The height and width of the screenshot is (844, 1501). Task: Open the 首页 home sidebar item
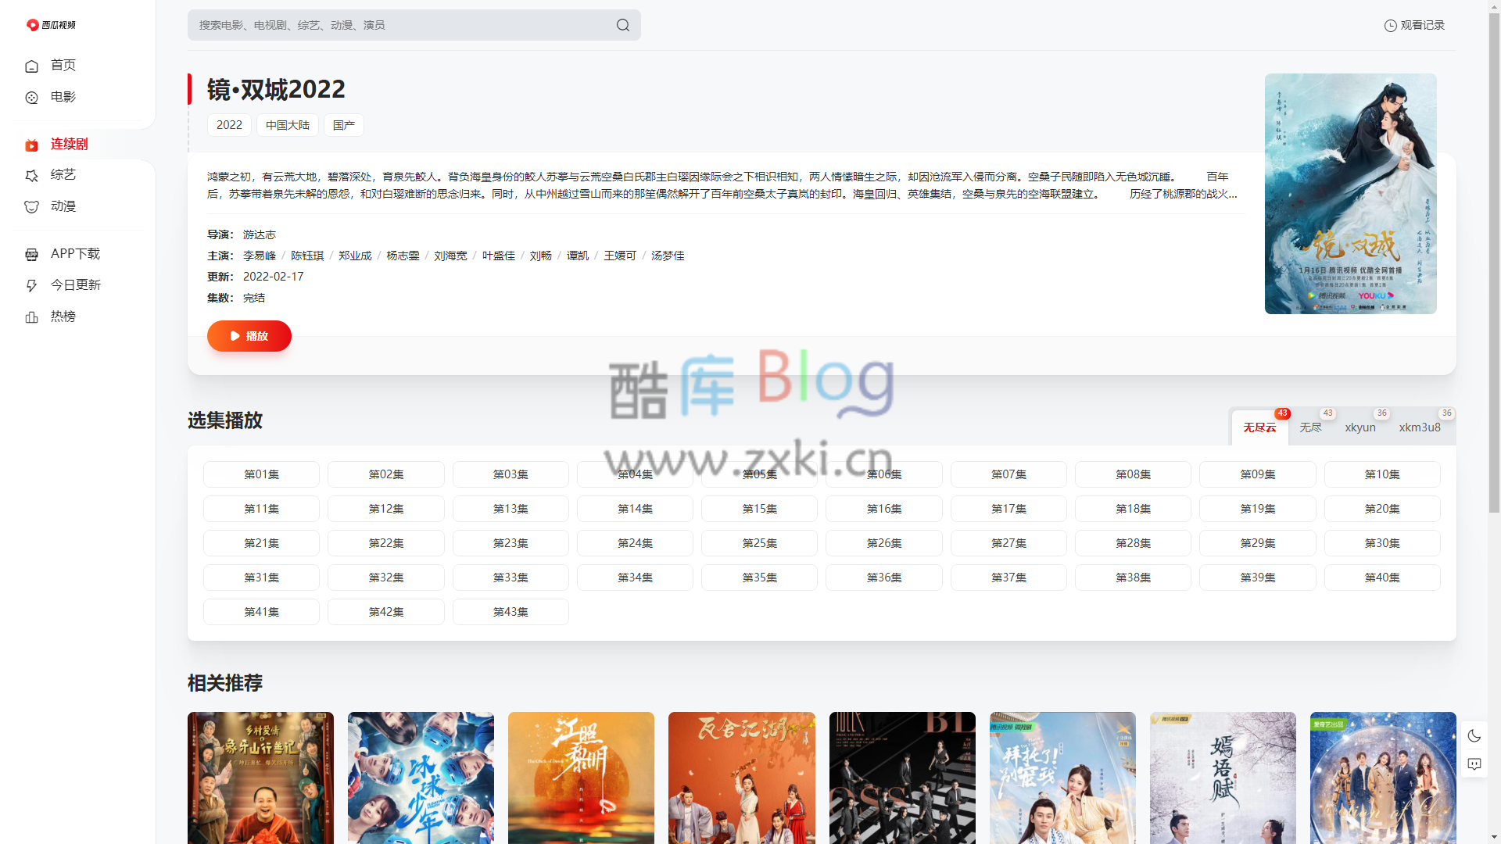click(x=63, y=66)
